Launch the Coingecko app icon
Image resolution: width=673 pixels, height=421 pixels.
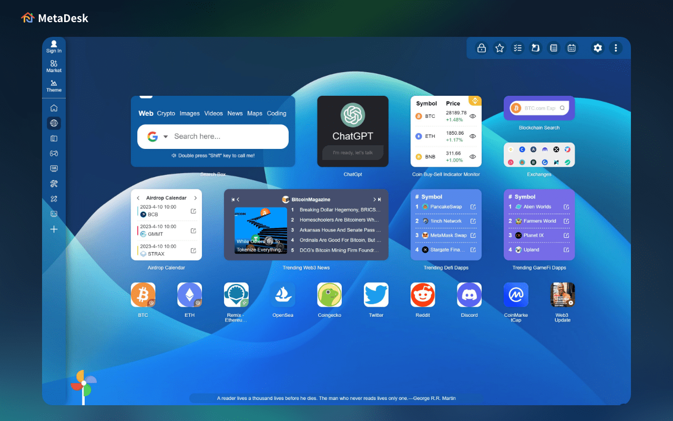pyautogui.click(x=330, y=295)
